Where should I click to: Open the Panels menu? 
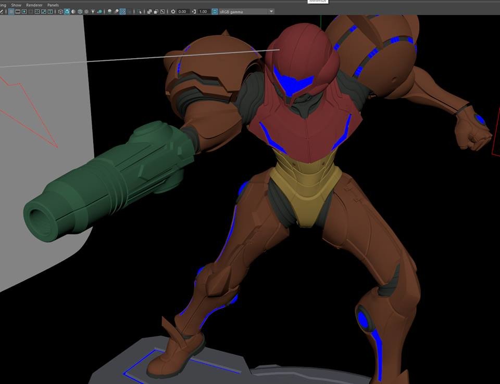(53, 5)
